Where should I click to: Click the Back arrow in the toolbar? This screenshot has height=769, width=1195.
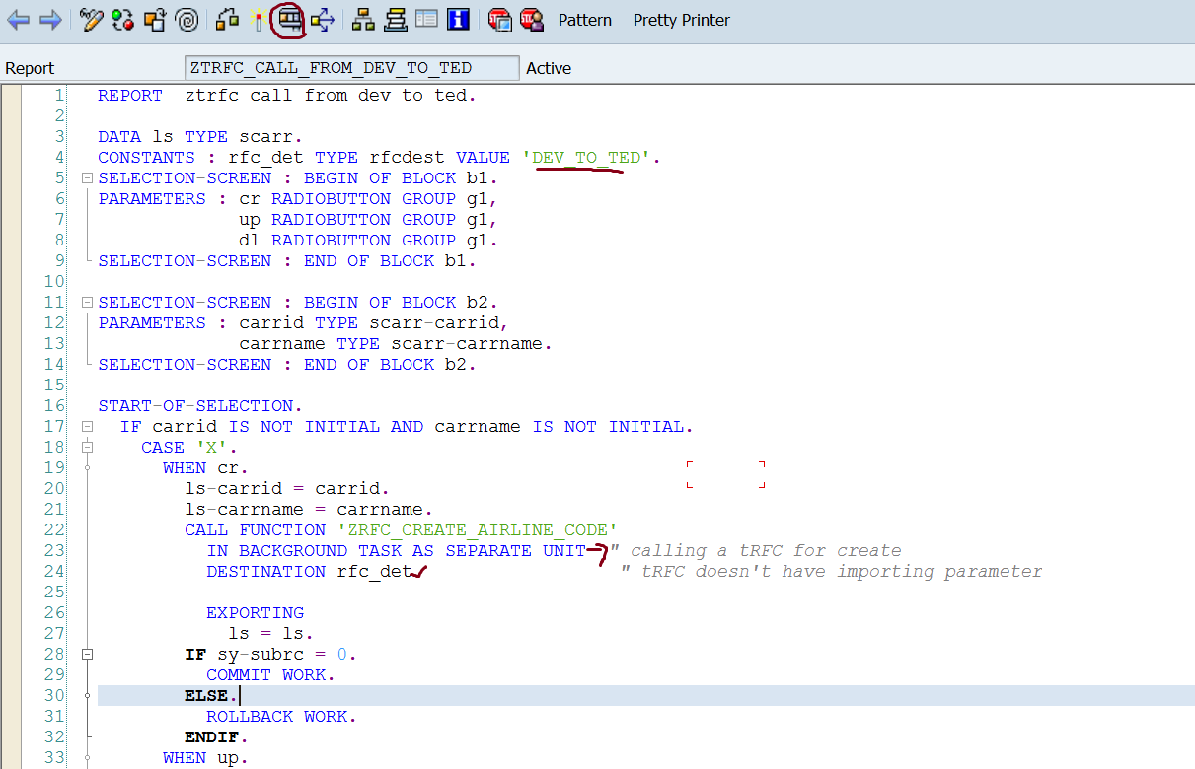pyautogui.click(x=19, y=19)
